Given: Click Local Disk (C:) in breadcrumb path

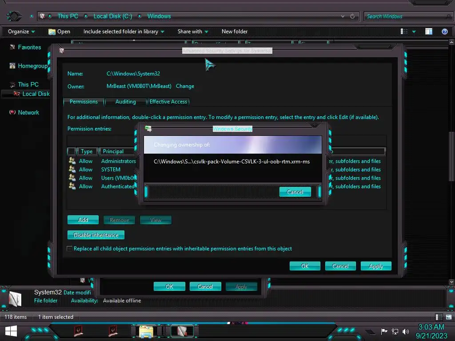Looking at the screenshot, I should tap(112, 16).
